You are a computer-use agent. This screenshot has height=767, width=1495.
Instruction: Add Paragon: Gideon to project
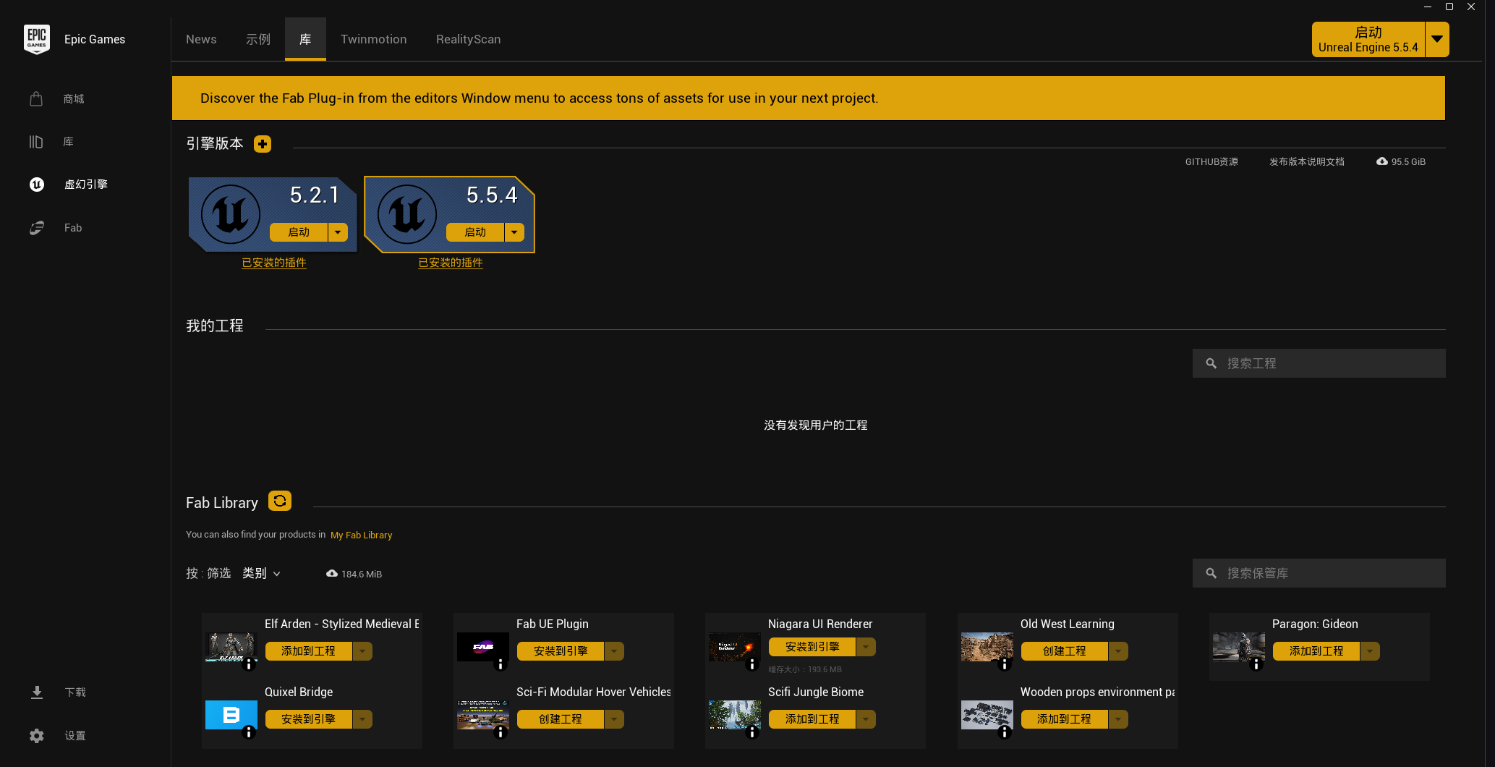point(1316,651)
